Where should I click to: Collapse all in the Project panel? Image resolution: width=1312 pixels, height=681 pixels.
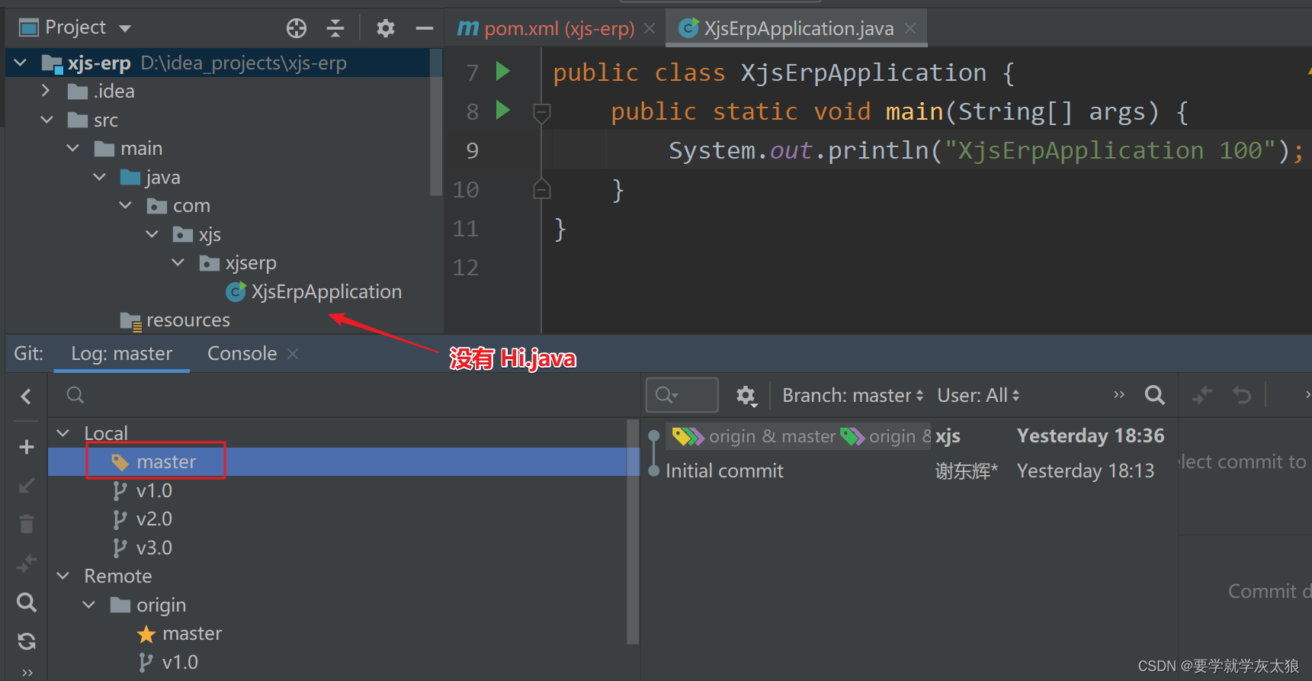335,29
